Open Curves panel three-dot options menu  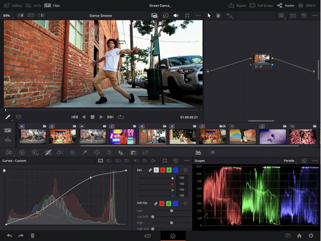(x=187, y=161)
